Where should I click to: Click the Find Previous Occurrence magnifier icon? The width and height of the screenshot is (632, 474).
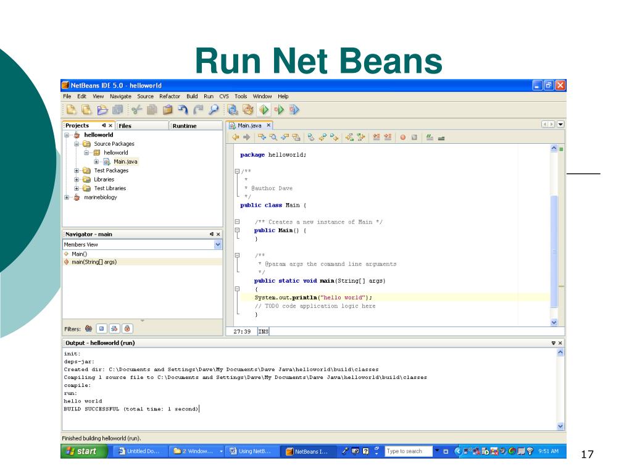click(x=273, y=138)
